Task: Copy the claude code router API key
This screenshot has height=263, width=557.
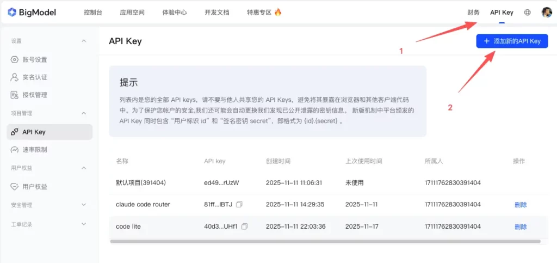Action: coord(239,204)
